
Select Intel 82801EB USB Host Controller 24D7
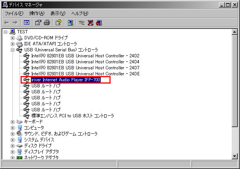[85, 68]
